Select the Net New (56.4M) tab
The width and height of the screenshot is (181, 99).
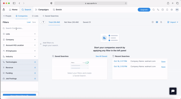[71, 22]
